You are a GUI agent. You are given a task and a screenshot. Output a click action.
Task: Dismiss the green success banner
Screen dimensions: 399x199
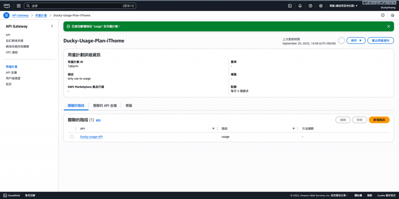point(388,26)
